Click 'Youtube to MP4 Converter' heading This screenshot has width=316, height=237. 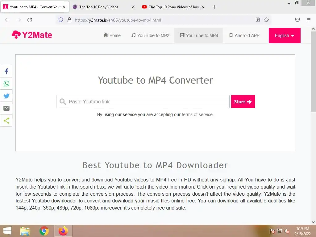[156, 80]
